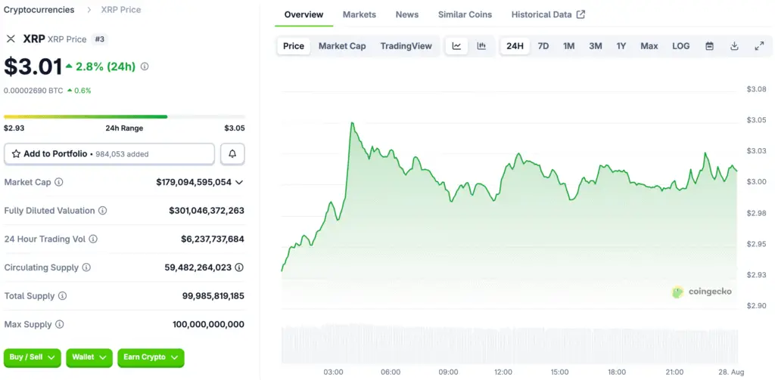Click the 100,000,000,000 max supply value
Image resolution: width=775 pixels, height=380 pixels.
coord(209,325)
